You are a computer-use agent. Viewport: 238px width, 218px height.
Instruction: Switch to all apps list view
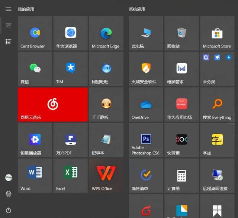coord(9,42)
